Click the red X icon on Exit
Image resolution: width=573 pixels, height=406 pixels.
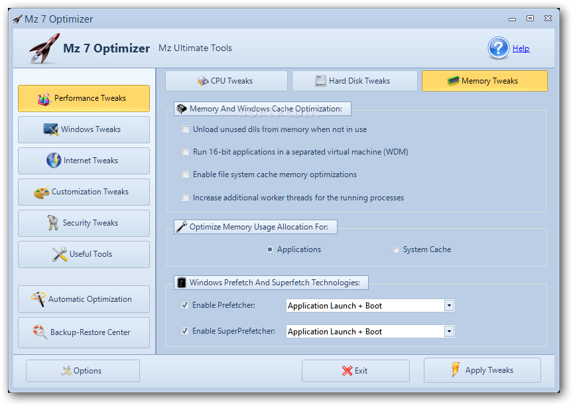[x=347, y=371]
